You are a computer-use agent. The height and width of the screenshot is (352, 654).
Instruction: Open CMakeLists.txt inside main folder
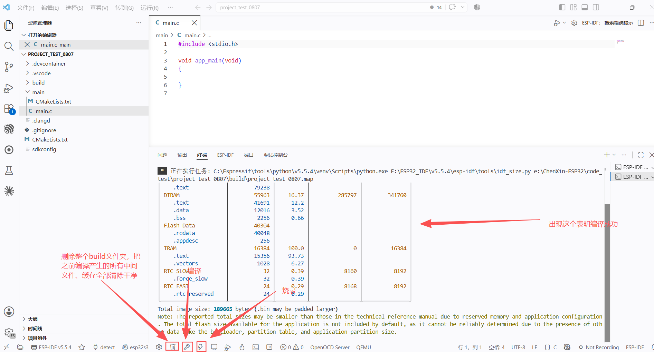tap(53, 101)
